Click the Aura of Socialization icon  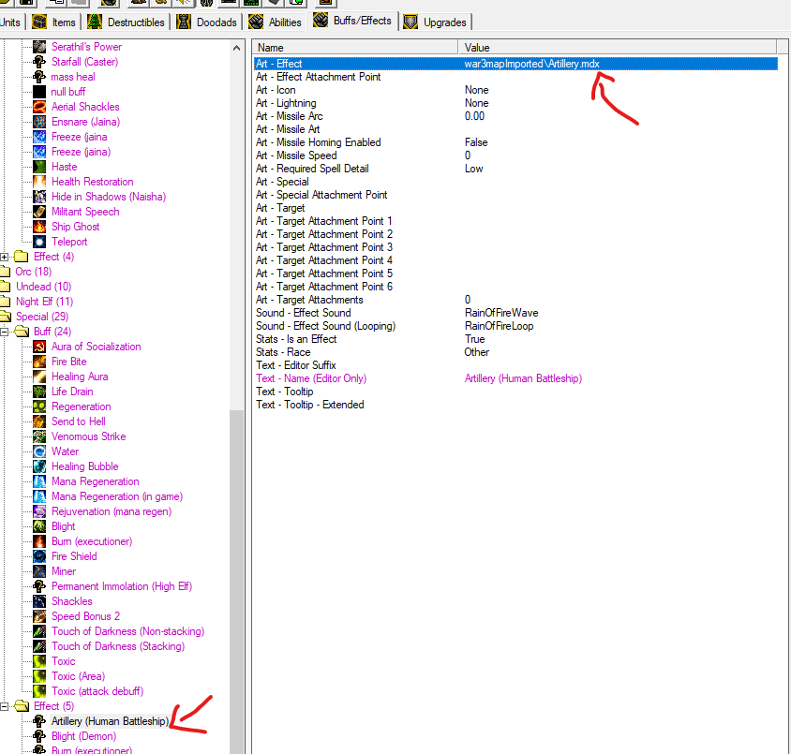pos(39,347)
